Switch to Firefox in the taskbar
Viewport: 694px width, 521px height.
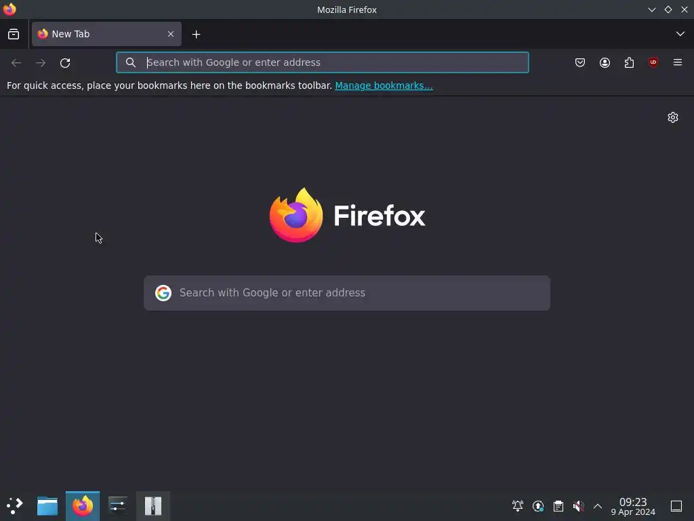(83, 506)
